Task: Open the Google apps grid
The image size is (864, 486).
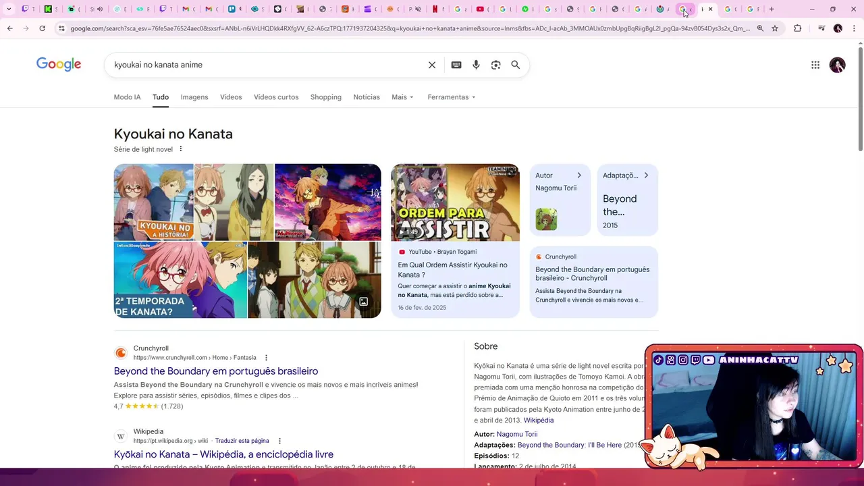Action: [x=815, y=65]
